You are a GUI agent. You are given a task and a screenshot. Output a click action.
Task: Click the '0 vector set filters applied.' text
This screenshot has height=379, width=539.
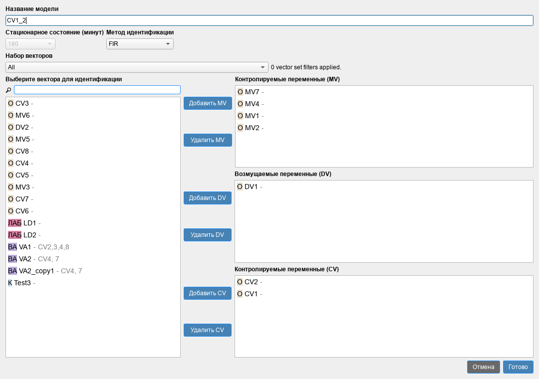pyautogui.click(x=306, y=67)
